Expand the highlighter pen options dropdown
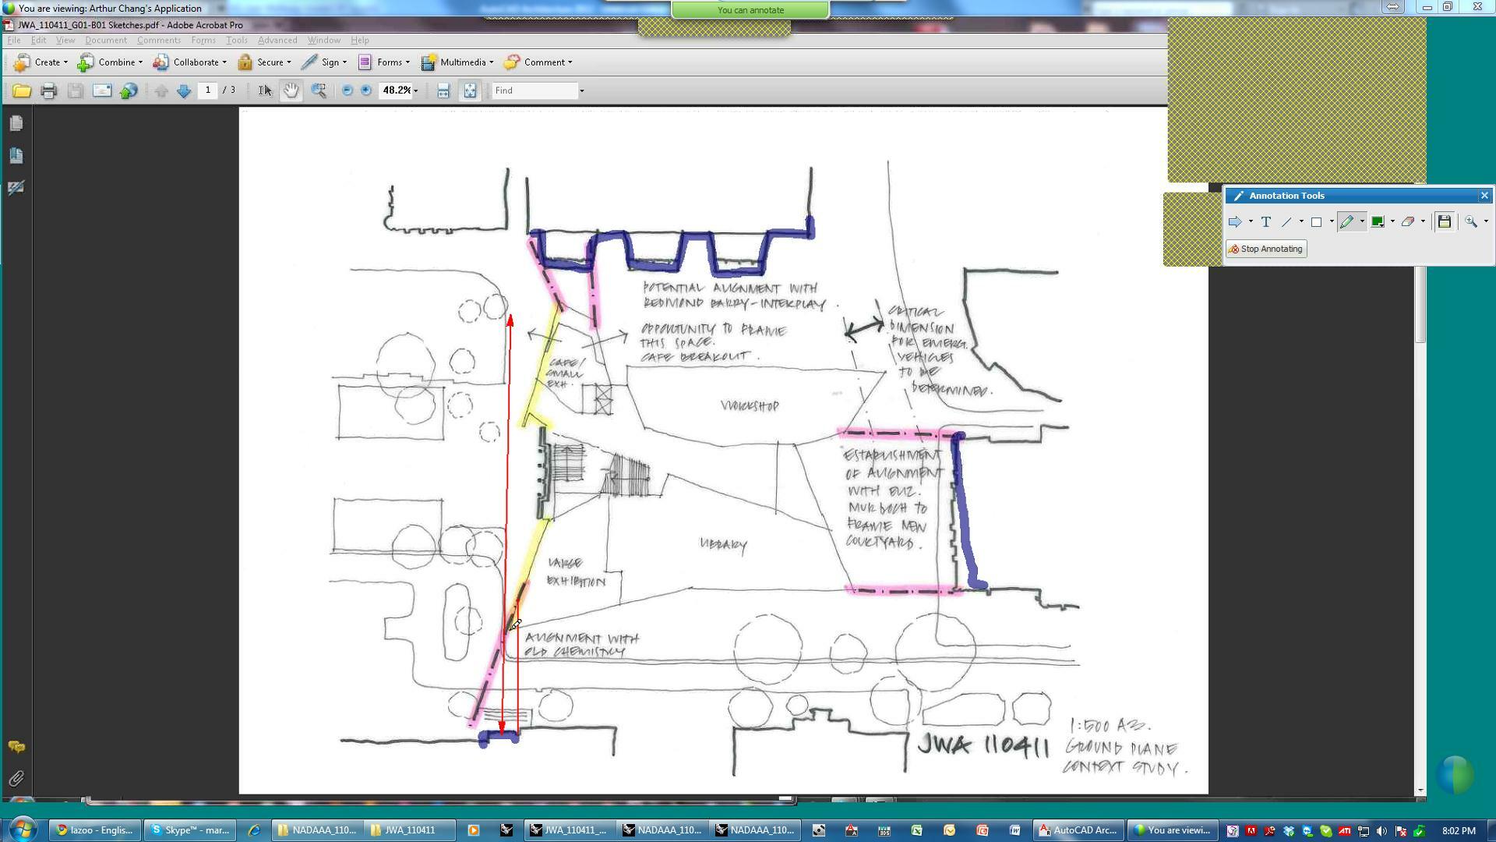Viewport: 1496px width, 842px height. (x=1362, y=222)
